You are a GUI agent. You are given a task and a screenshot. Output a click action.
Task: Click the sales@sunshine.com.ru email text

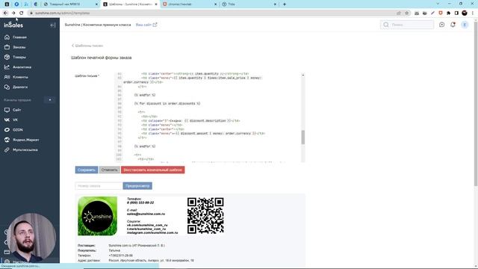146,214
